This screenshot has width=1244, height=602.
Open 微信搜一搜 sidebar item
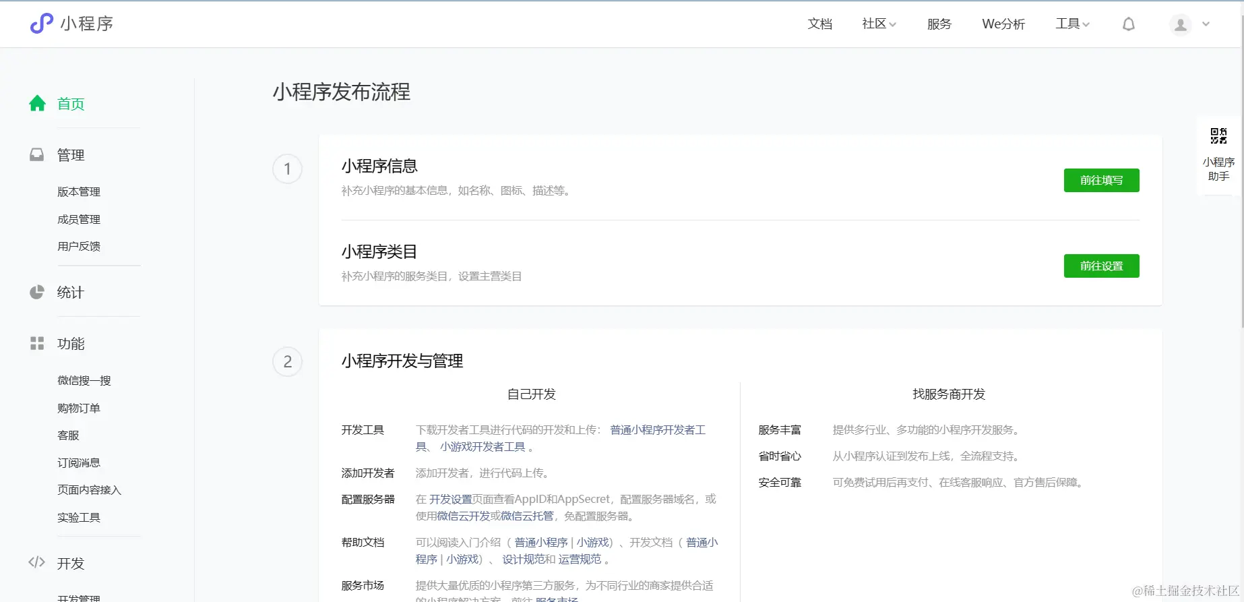click(x=84, y=381)
